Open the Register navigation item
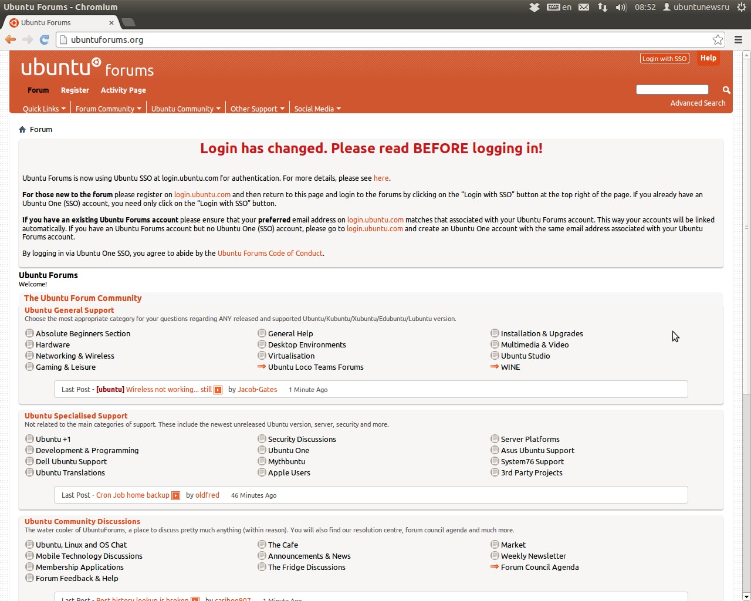The height and width of the screenshot is (601, 751). click(x=75, y=90)
